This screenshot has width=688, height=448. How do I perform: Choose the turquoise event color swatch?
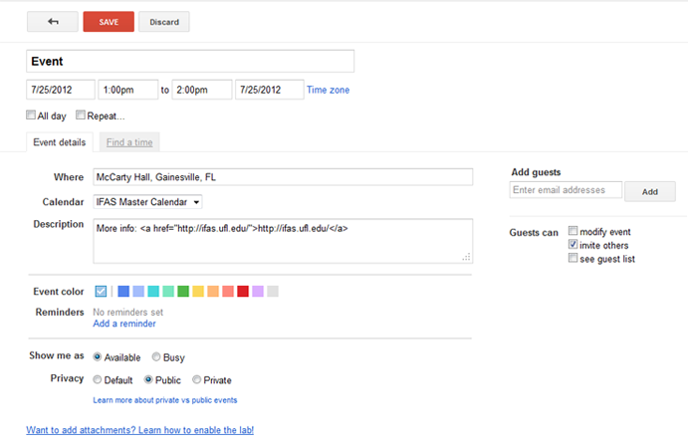point(153,291)
